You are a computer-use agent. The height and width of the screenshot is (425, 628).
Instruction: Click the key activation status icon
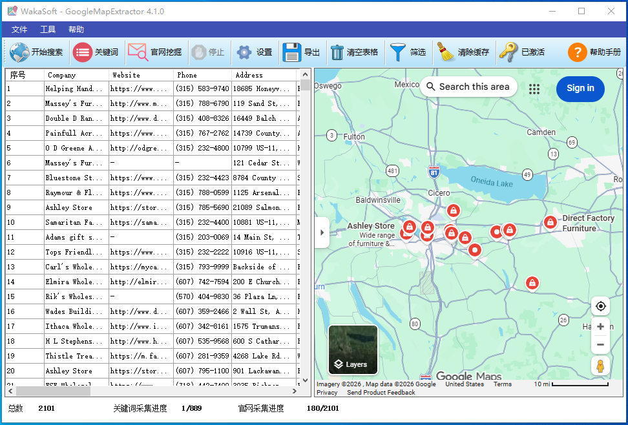point(508,52)
